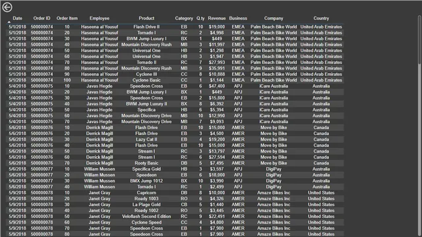Image resolution: width=422 pixels, height=237 pixels.
Task: Select the $19,000 revenue cell
Action: click(217, 27)
